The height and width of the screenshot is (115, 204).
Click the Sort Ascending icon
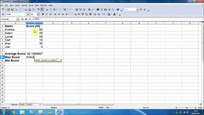(81, 10)
